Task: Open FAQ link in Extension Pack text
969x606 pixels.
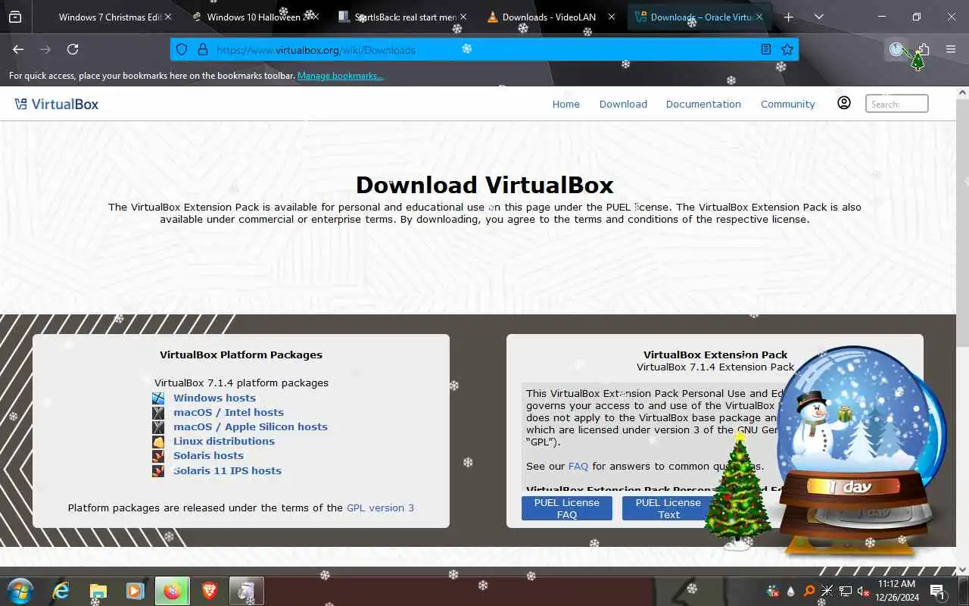Action: pos(578,466)
